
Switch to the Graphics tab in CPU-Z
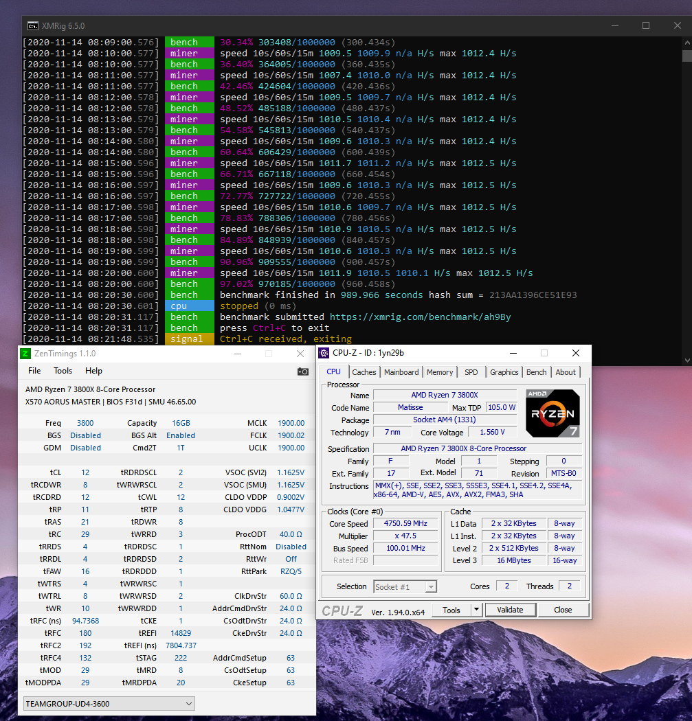pyautogui.click(x=504, y=372)
